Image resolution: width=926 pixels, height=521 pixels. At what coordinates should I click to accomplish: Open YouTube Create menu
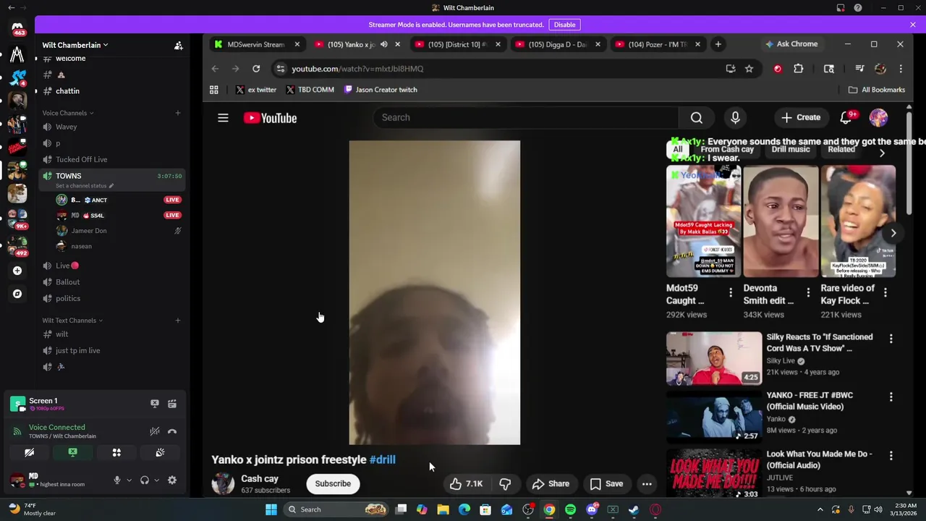click(x=801, y=117)
